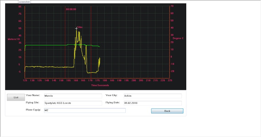
Task: Click the 00:00:00 time readout on the chart
Action: pyautogui.click(x=71, y=9)
